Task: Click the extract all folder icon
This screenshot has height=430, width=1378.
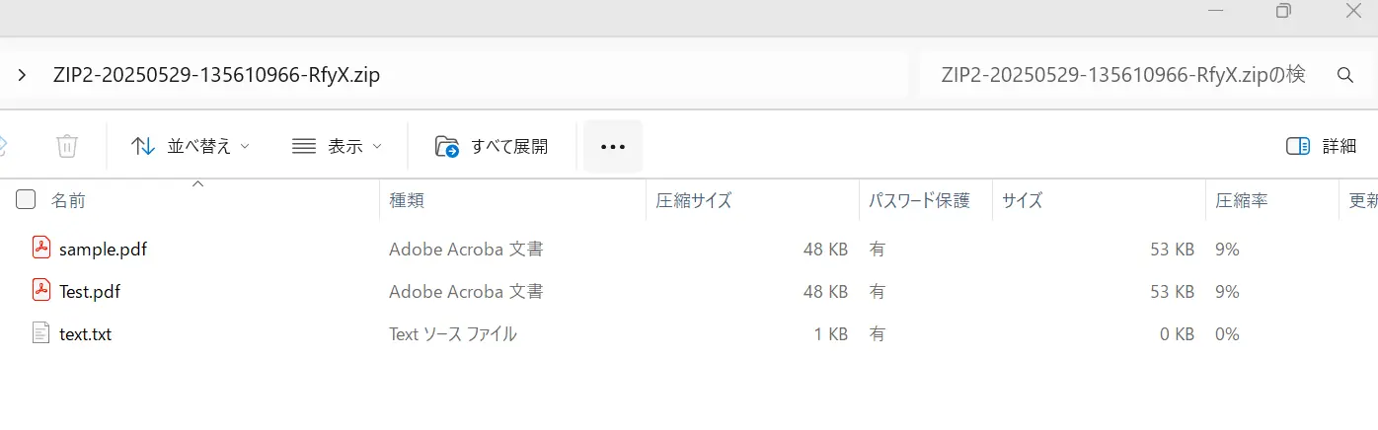Action: coord(447,146)
